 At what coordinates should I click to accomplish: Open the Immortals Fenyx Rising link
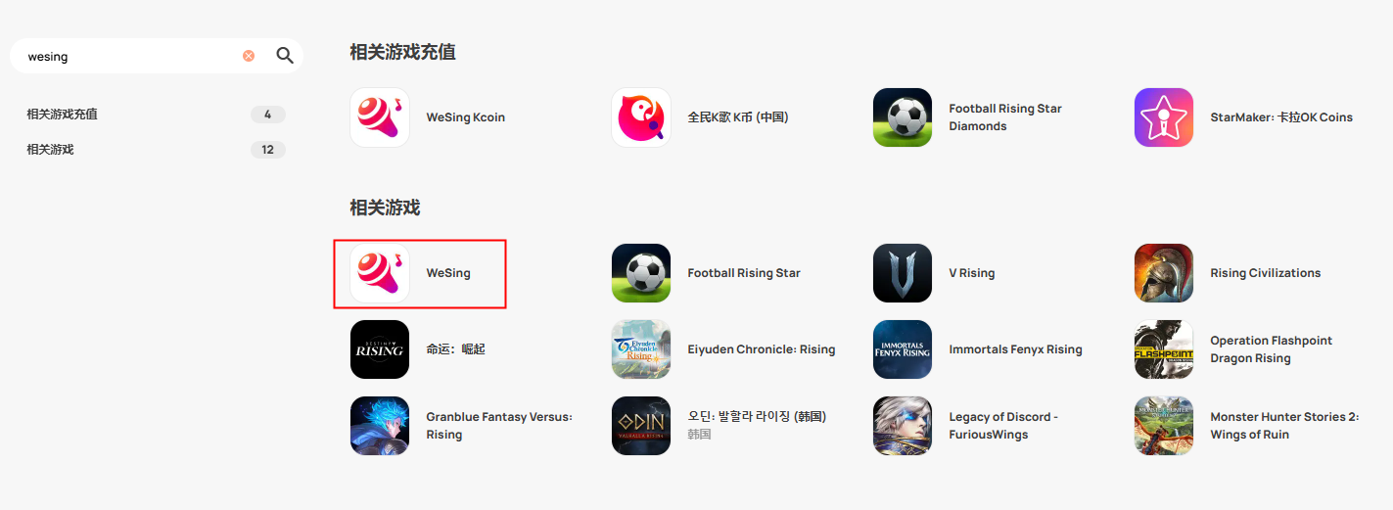(1015, 349)
